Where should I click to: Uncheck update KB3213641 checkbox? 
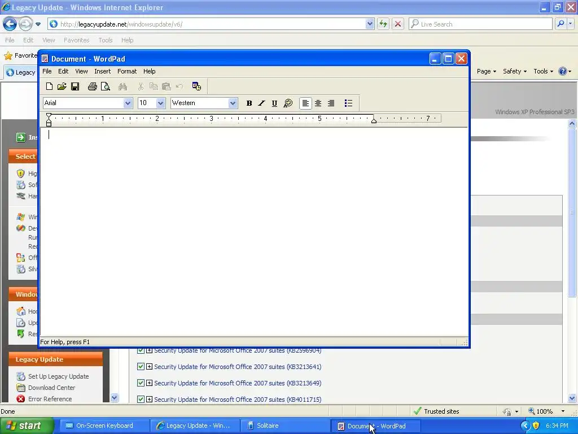point(141,366)
